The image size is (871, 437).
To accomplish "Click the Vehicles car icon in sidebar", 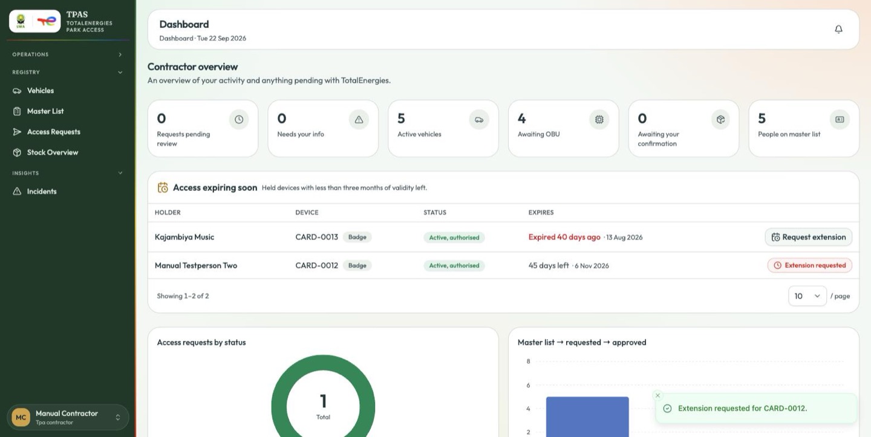I will (x=17, y=91).
